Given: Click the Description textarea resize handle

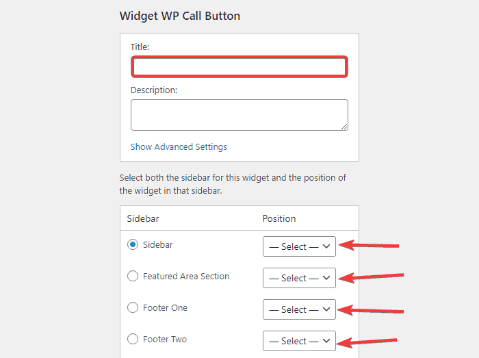Looking at the screenshot, I should pos(344,126).
